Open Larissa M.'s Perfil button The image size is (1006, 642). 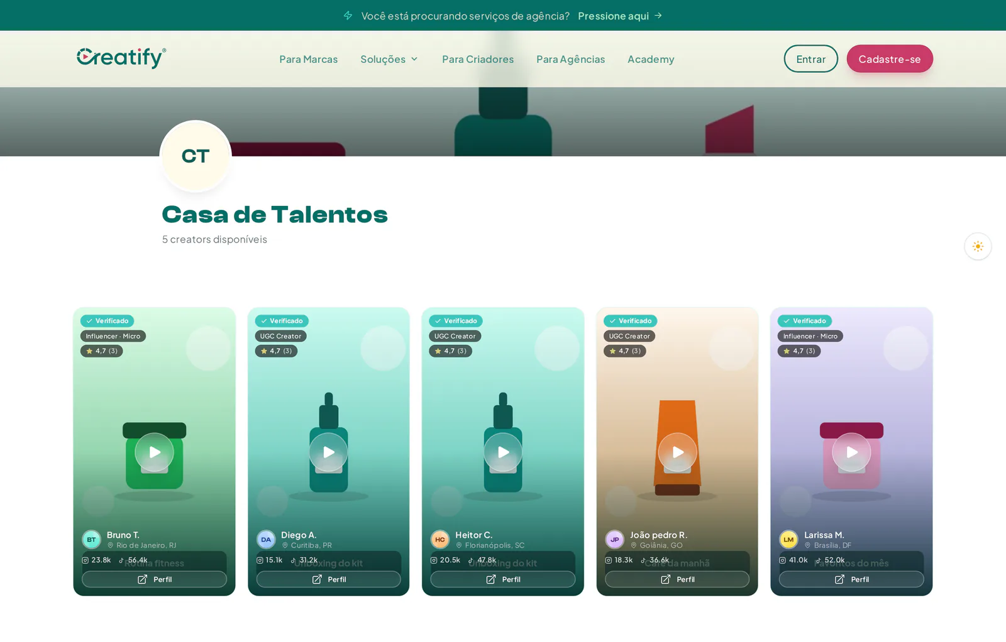click(x=851, y=579)
